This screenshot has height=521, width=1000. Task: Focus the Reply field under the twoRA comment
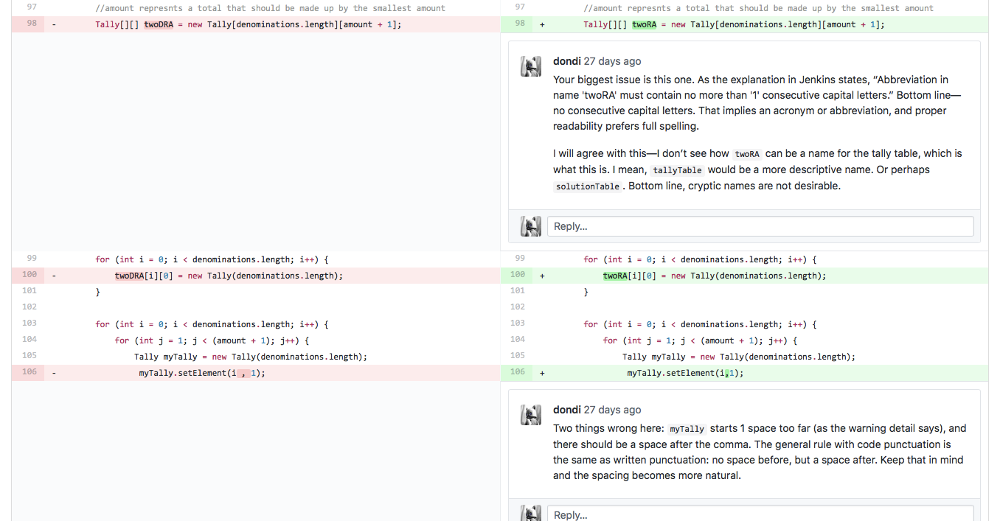tap(760, 226)
